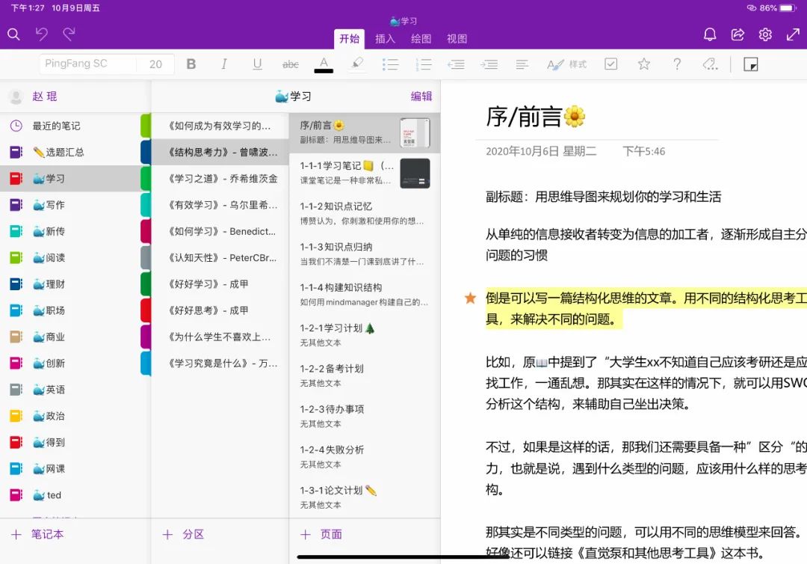This screenshot has width=807, height=564.
Task: Open section 《学习之道》- 乔希维茨金
Action: pos(220,179)
